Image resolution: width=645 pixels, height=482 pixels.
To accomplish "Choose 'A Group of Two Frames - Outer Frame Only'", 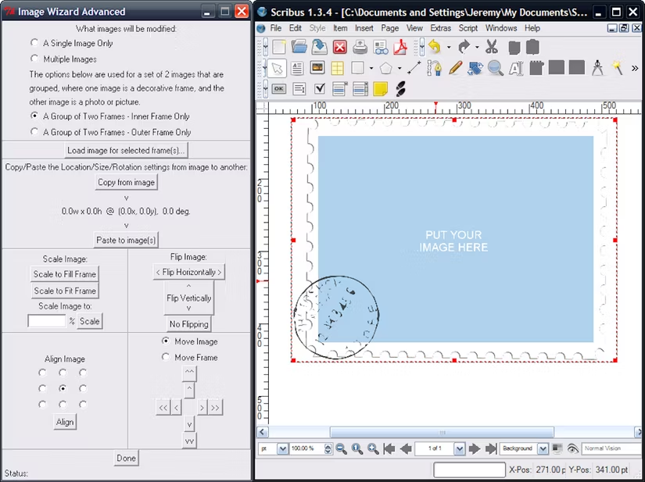I will [34, 132].
